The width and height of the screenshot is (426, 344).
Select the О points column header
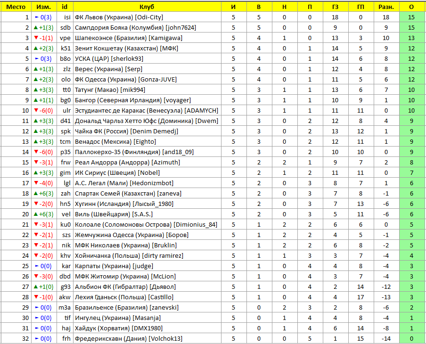(411, 7)
